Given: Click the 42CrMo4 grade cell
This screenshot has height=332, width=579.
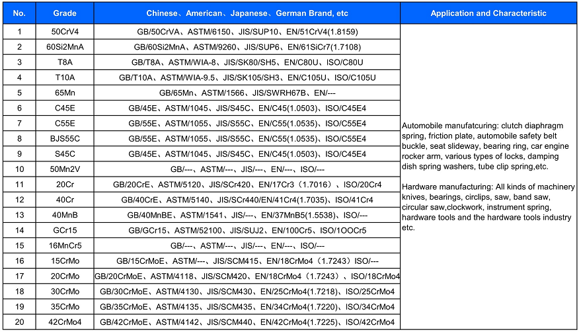Looking at the screenshot, I should (x=65, y=322).
